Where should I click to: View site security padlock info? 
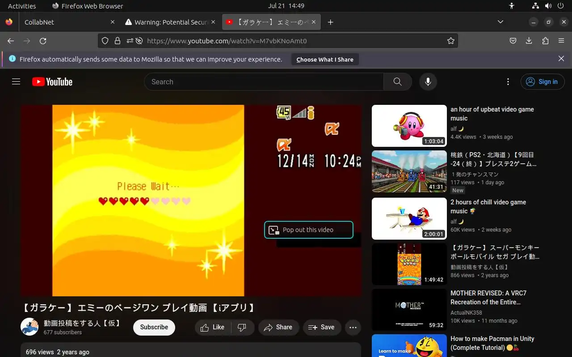(118, 41)
